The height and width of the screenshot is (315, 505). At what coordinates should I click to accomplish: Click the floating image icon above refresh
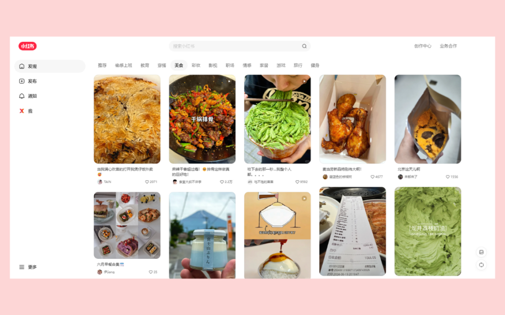tap(481, 252)
